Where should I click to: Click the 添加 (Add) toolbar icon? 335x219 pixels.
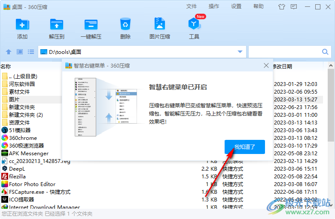coord(22,24)
